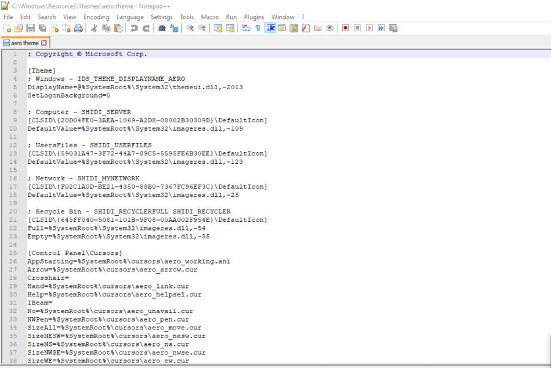This screenshot has width=551, height=368.
Task: Click the '; UsersFiles - SHIDI_USERFILES' comment
Action: click(89, 145)
